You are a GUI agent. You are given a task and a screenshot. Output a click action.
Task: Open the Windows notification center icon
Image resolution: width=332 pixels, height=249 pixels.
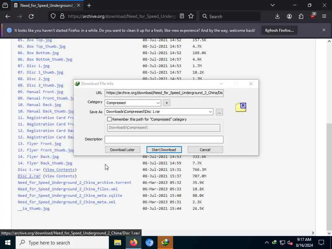321,243
